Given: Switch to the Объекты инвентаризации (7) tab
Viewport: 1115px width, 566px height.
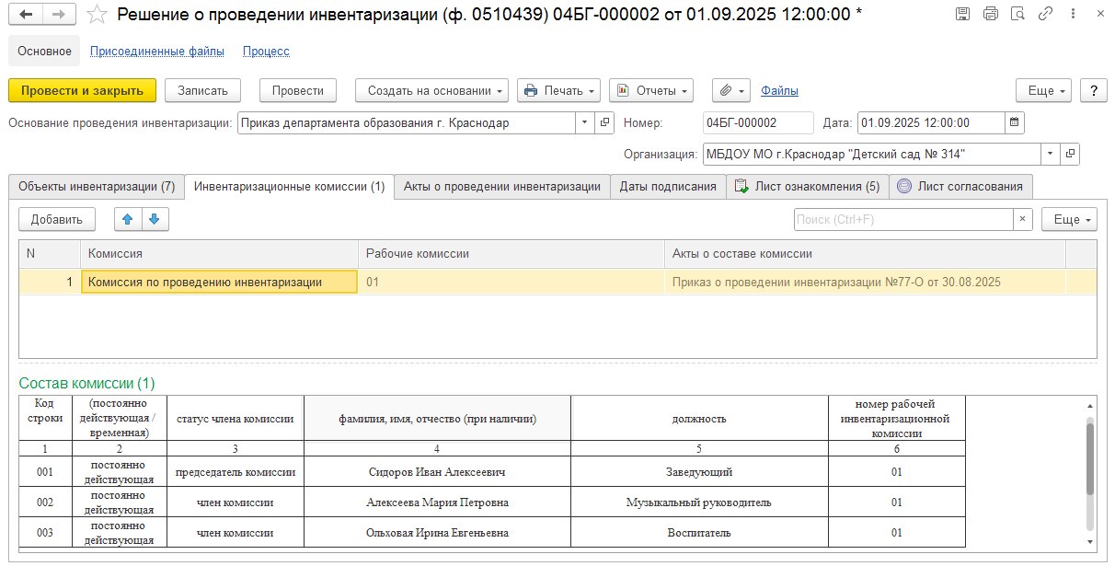Looking at the screenshot, I should [x=97, y=186].
